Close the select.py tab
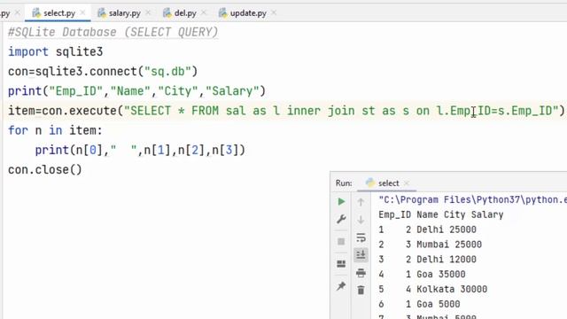 tap(82, 13)
